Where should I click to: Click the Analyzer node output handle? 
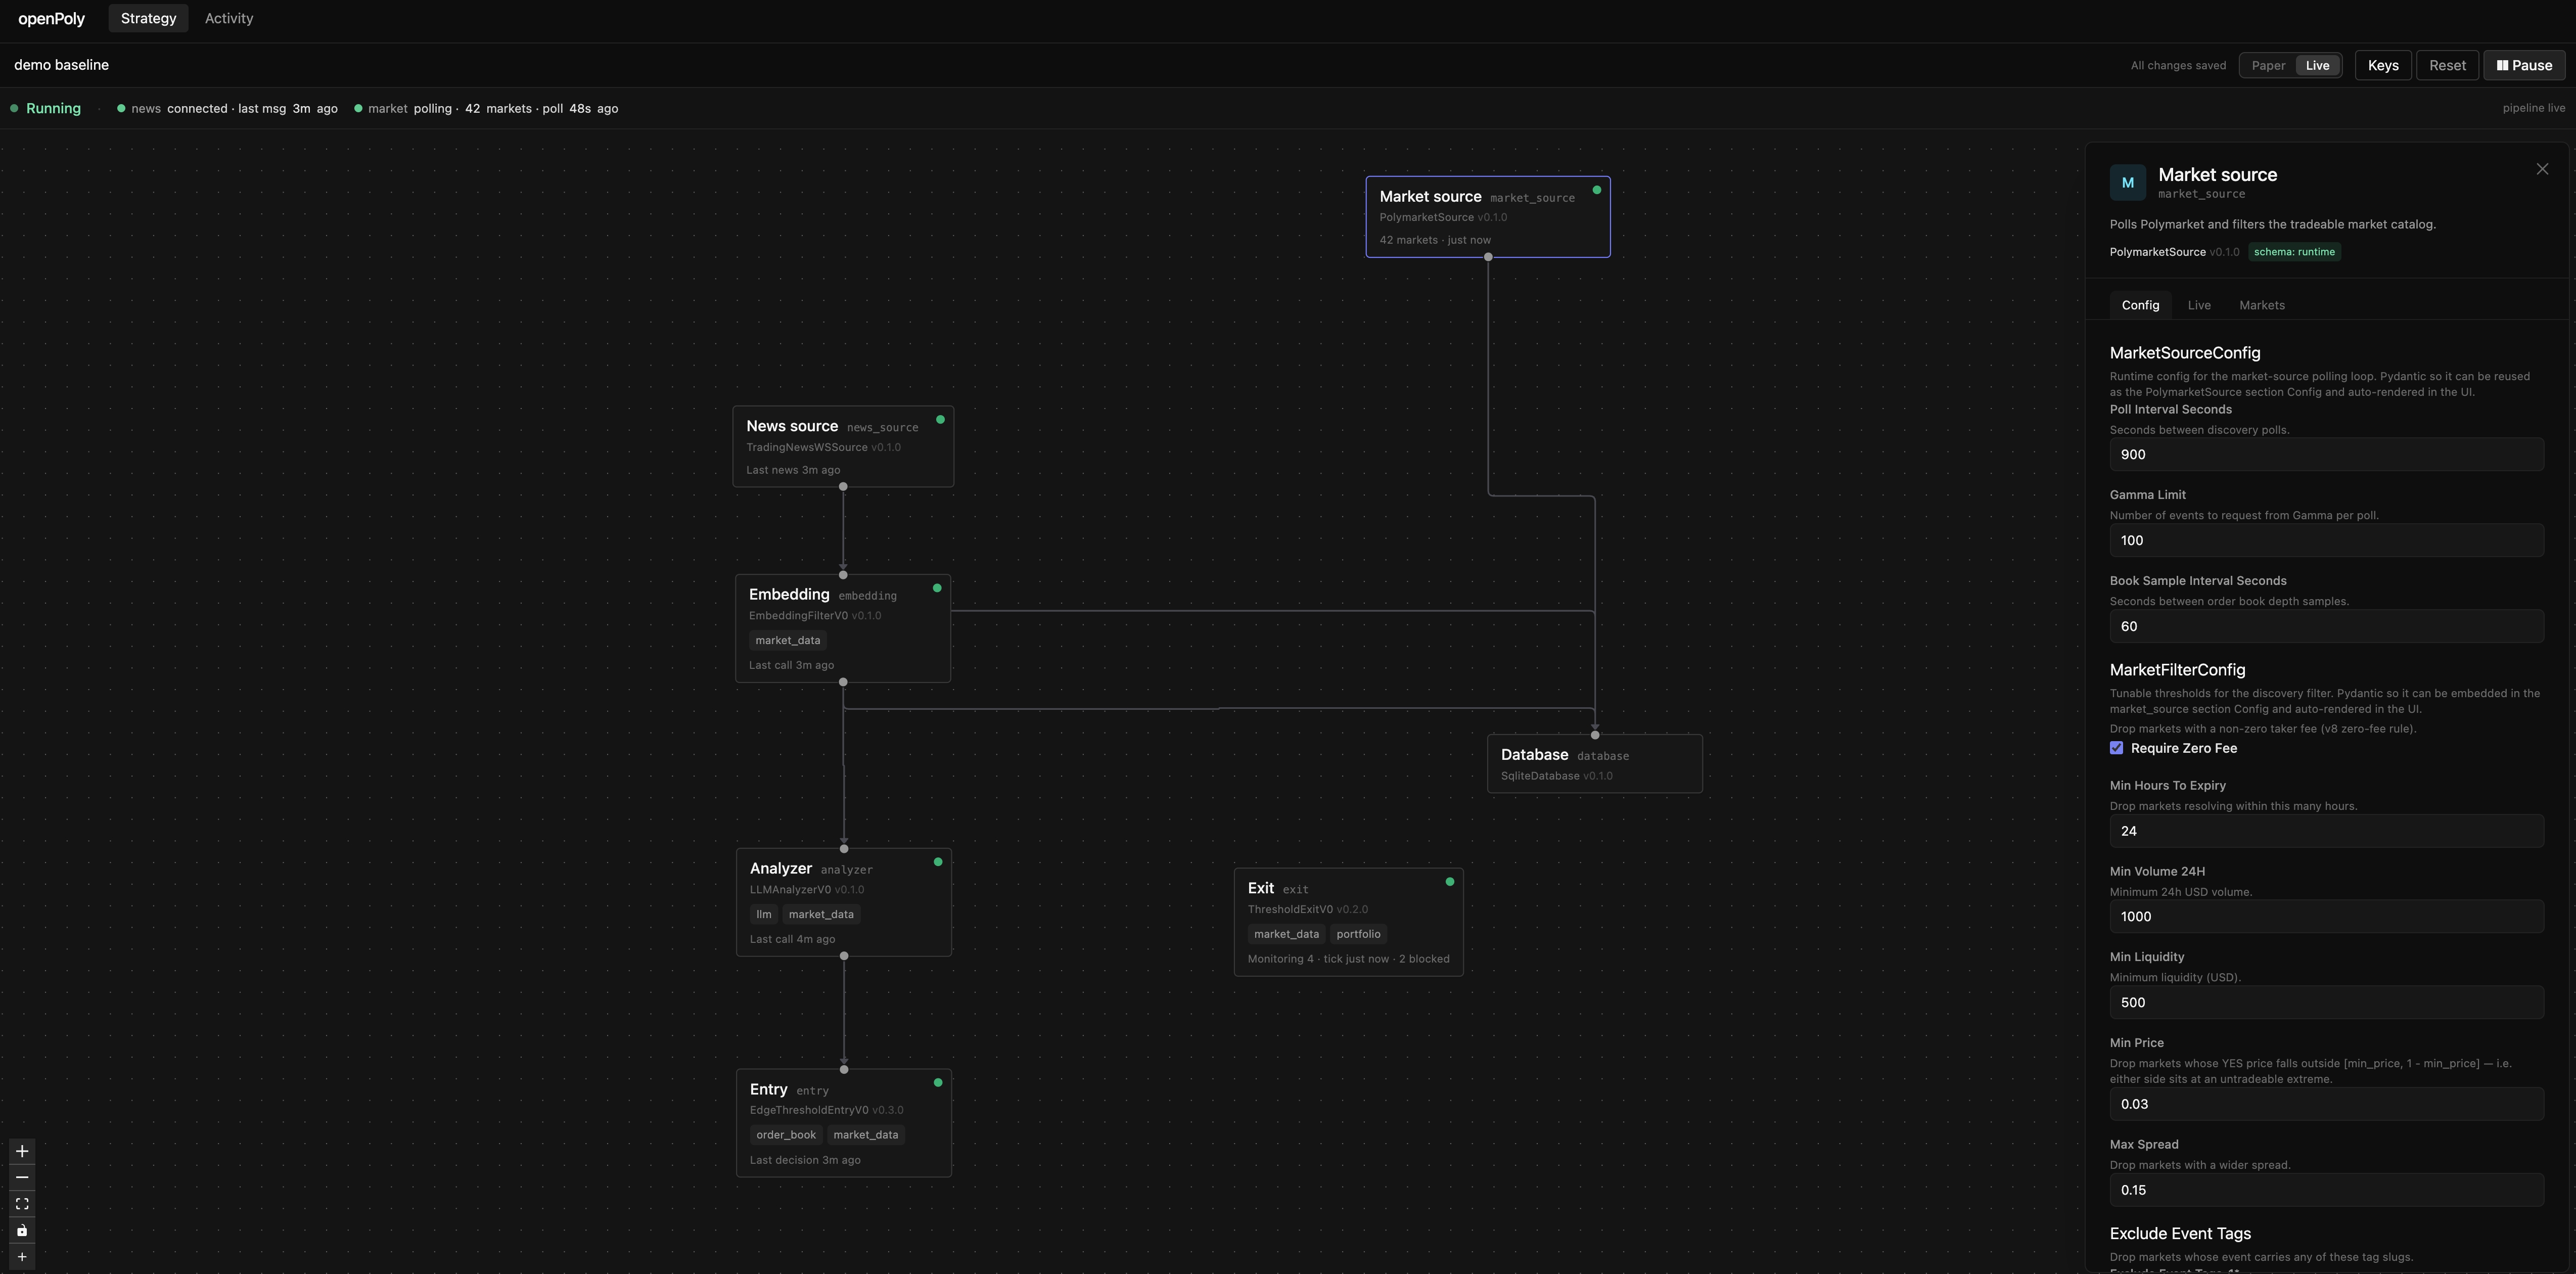click(844, 956)
